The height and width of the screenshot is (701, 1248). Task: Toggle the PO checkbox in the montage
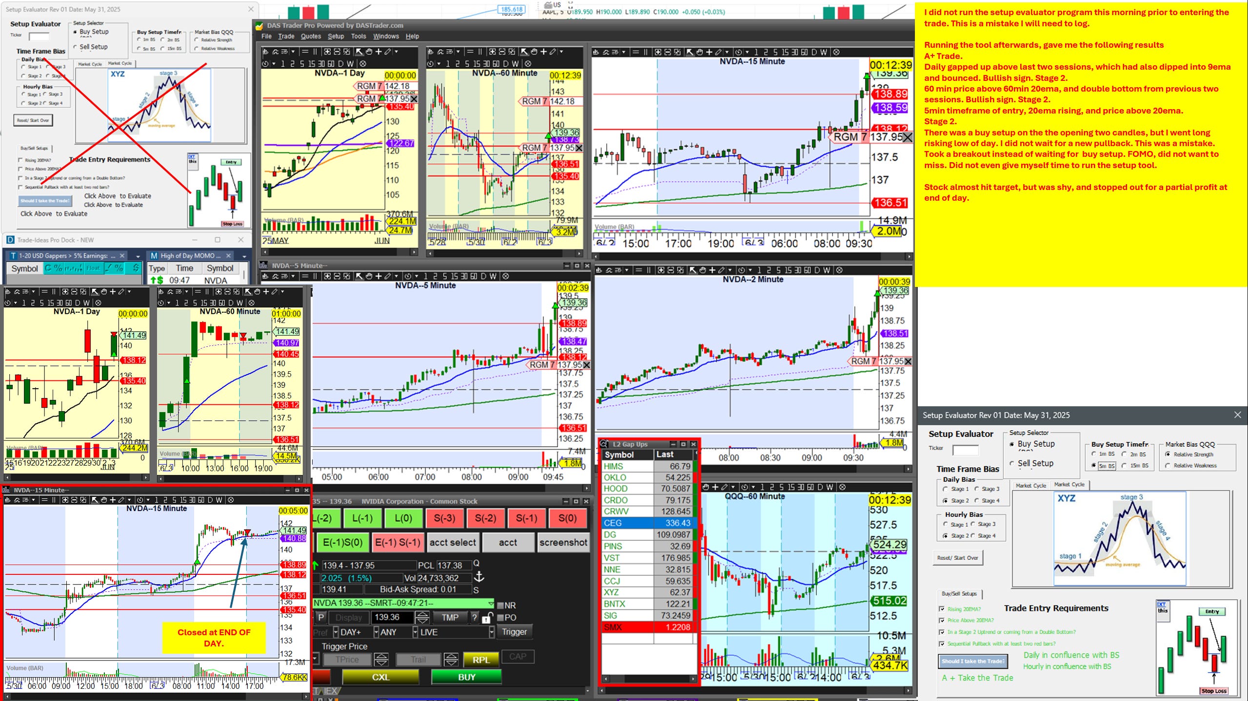coord(500,618)
